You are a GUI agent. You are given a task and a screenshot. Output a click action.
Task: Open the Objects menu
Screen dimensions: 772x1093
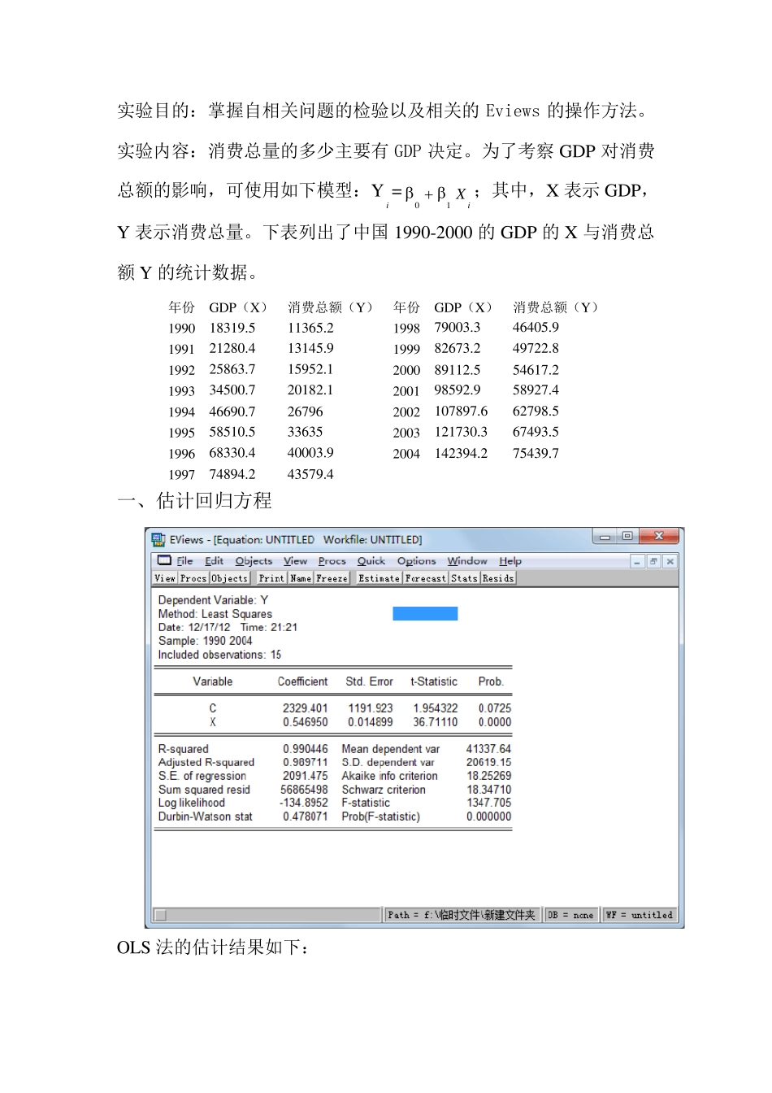click(x=254, y=561)
